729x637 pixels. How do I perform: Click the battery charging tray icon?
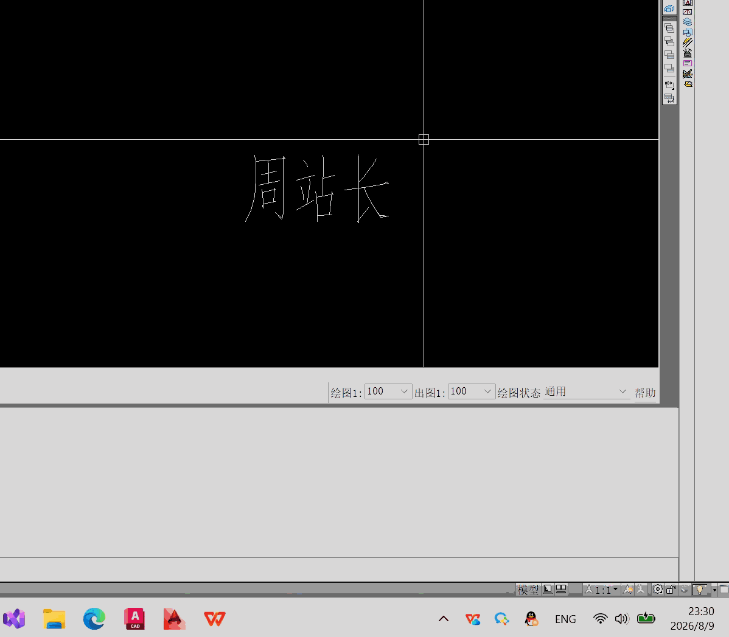point(646,618)
